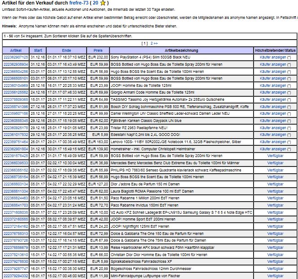The image size is (298, 279).
Task: Show buyer for Fjällräven Kanken row
Action: tap(273, 121)
